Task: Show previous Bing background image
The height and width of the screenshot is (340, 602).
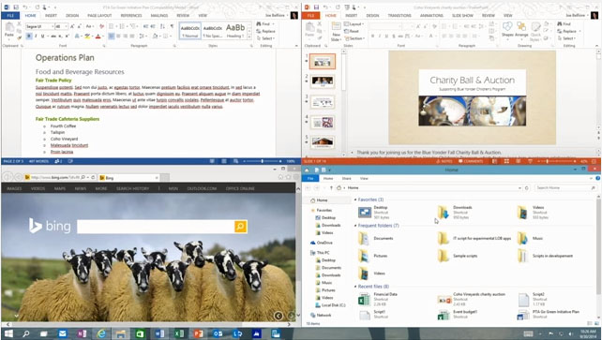Action: (278, 316)
